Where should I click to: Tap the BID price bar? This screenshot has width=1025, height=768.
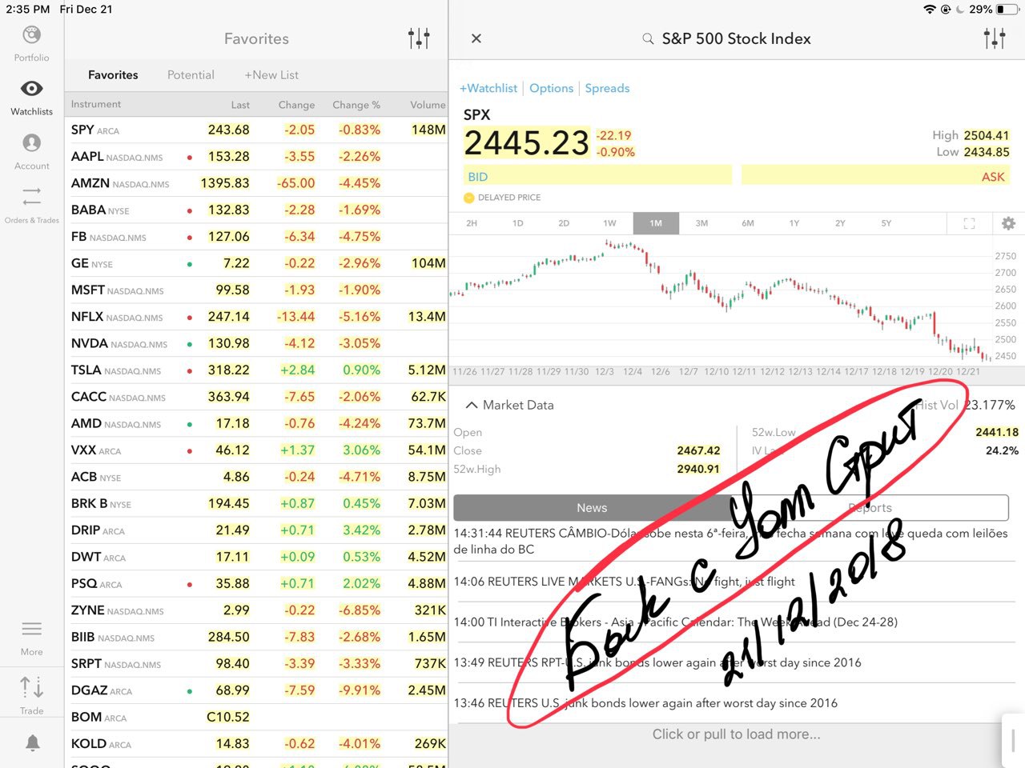pyautogui.click(x=597, y=176)
